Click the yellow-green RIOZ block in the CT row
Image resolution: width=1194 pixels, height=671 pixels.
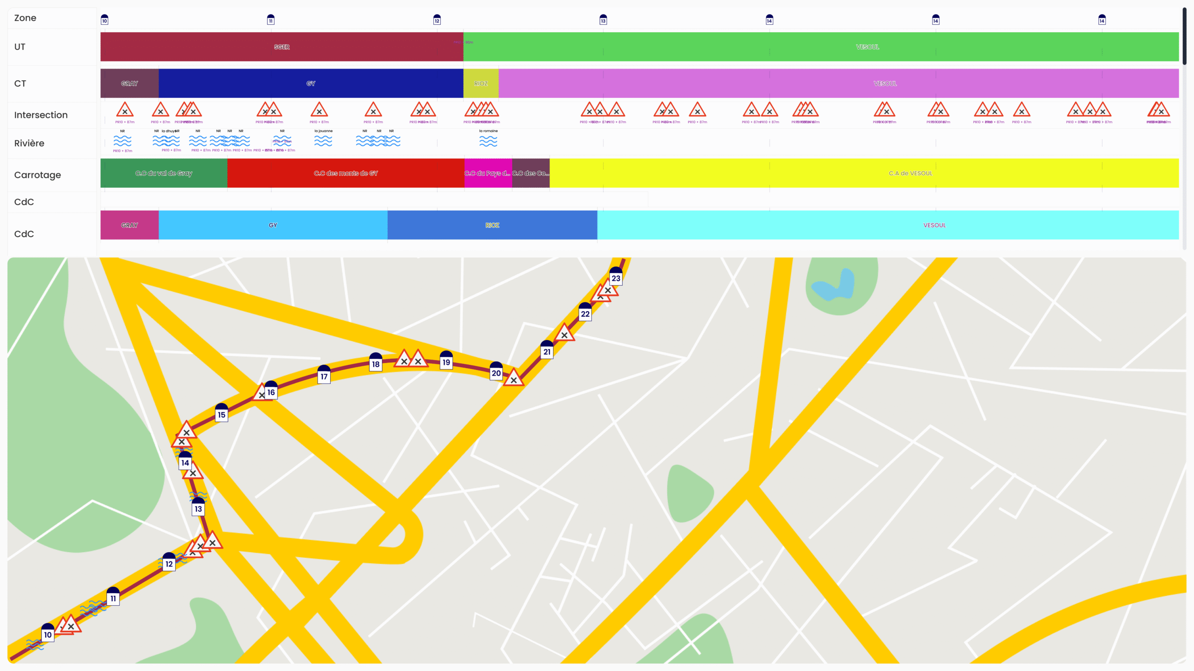point(481,83)
